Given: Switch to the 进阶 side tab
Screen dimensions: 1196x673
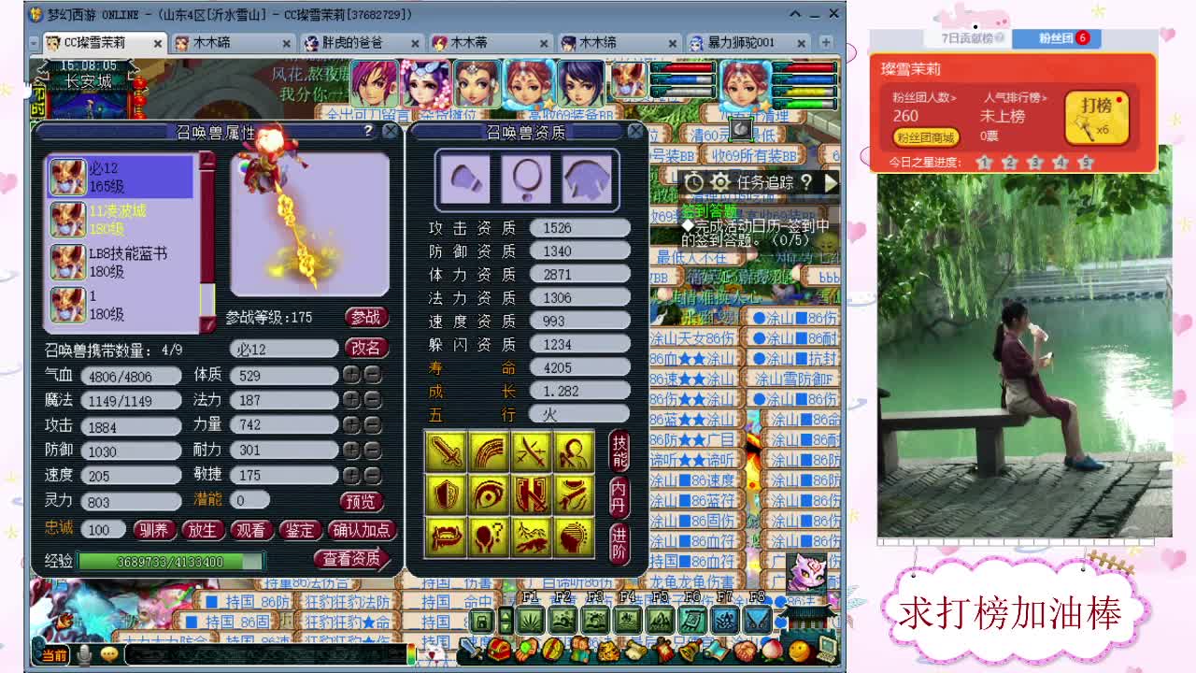Looking at the screenshot, I should [x=619, y=542].
